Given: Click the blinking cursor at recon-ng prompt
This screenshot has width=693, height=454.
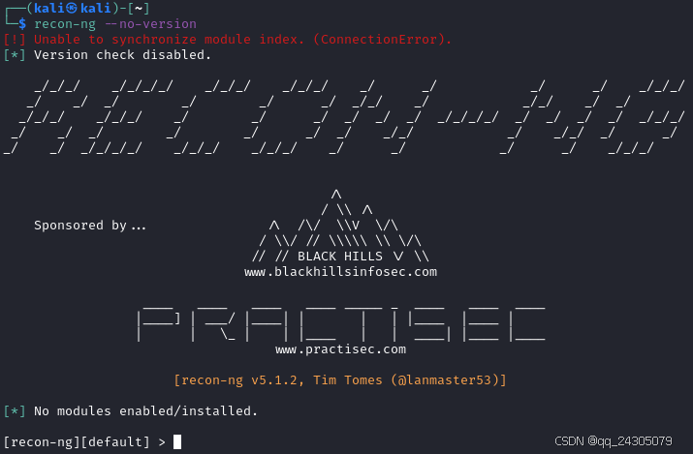Looking at the screenshot, I should click(x=177, y=441).
